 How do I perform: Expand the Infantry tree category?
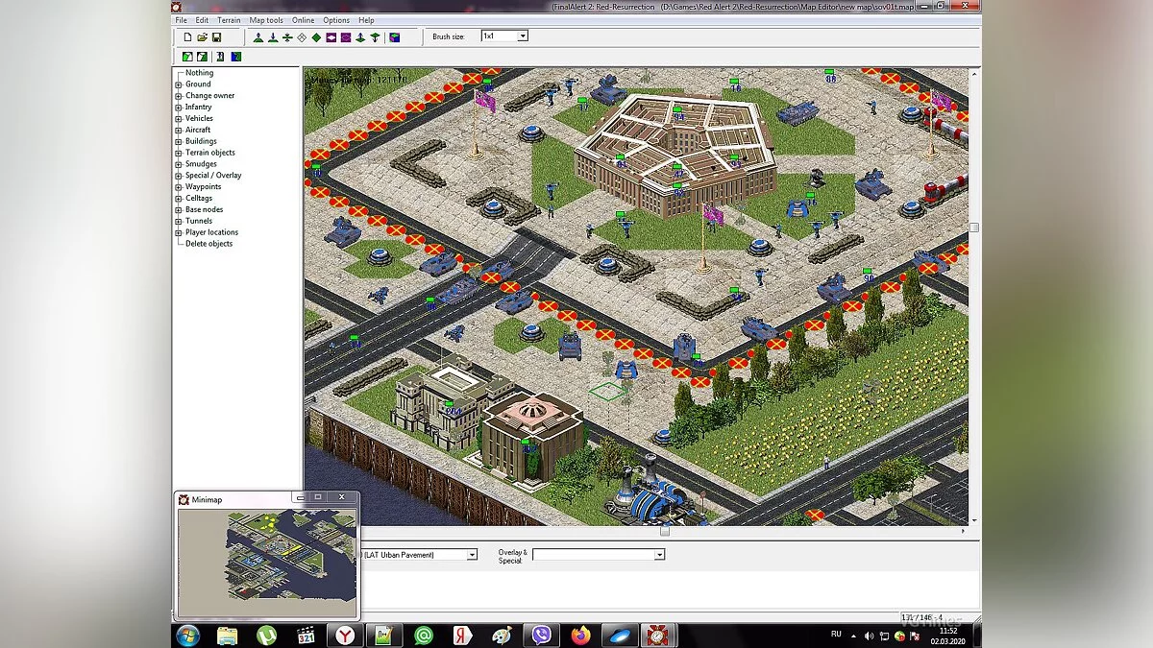178,107
